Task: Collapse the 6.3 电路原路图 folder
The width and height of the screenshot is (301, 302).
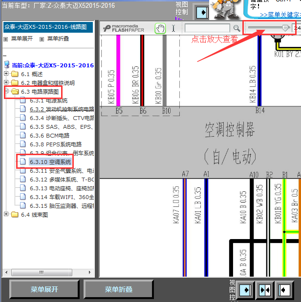Action: 6,91
